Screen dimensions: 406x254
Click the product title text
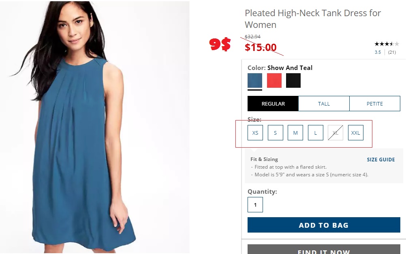(x=313, y=19)
